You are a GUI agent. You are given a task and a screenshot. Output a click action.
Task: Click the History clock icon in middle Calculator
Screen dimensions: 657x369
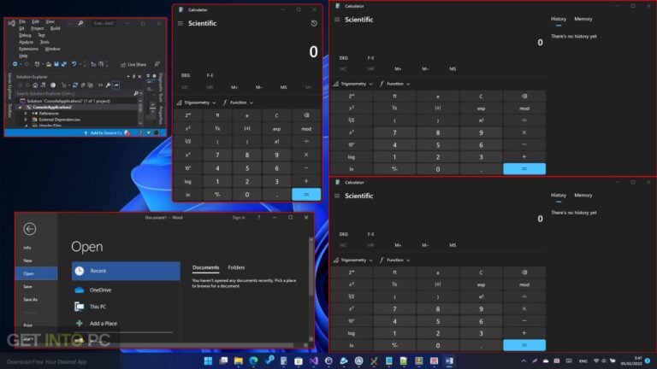(x=314, y=23)
